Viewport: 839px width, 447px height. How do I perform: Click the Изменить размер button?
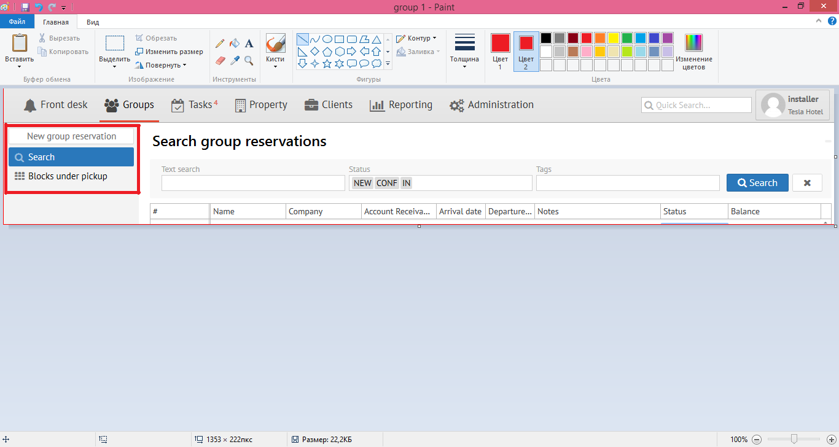pyautogui.click(x=170, y=52)
